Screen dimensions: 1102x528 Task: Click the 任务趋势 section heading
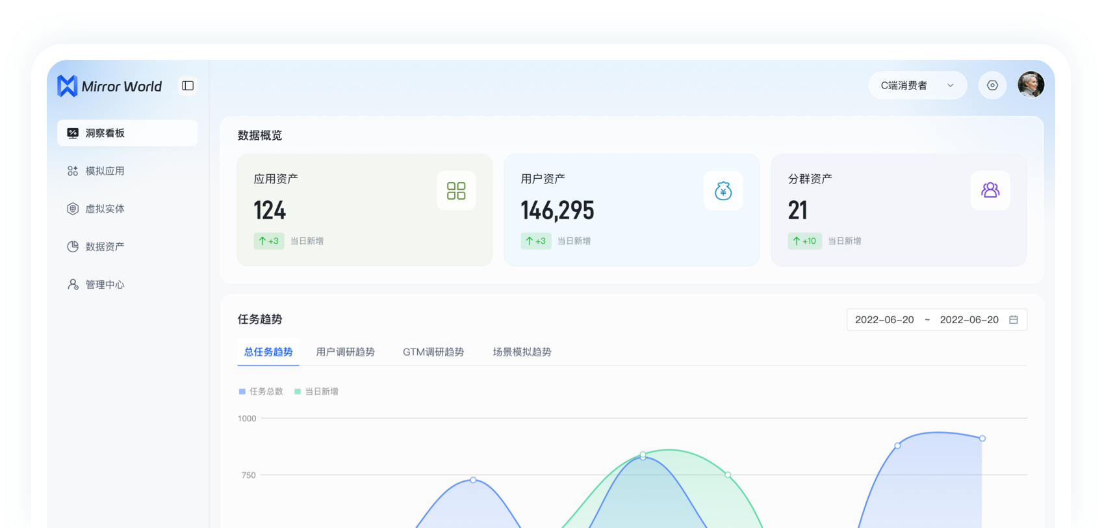tap(260, 319)
